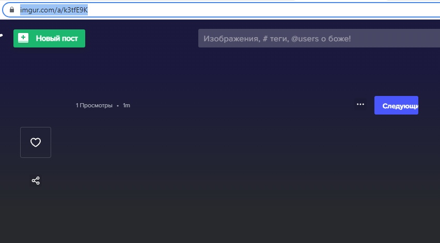Favorite the post with the heart icon
This screenshot has width=440, height=243.
36,142
